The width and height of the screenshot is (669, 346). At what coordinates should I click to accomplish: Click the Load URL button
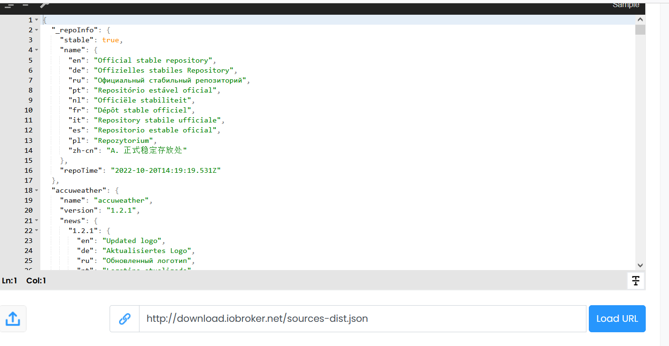point(617,318)
